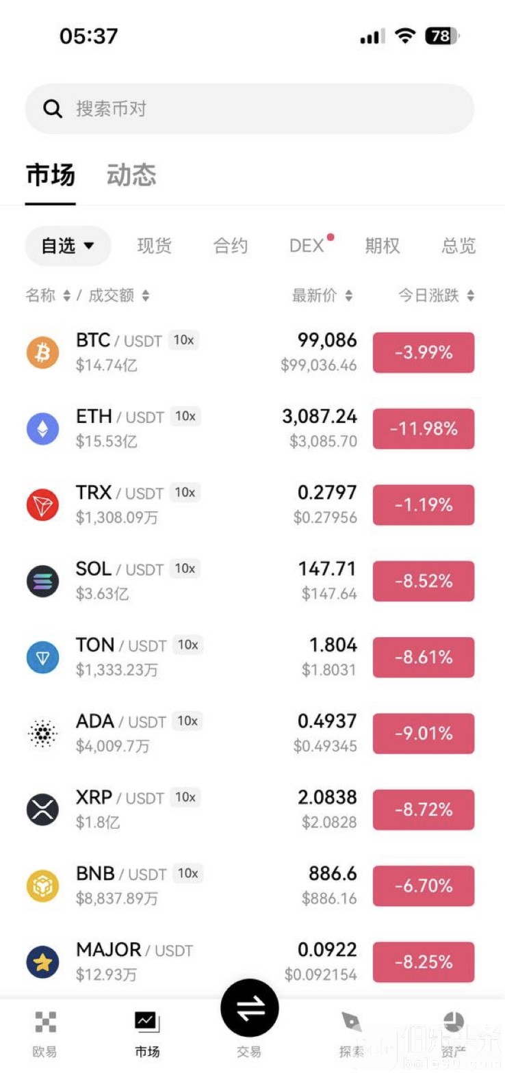Sort list by 最新价 arrows
Screen dimensions: 505x1073
point(348,296)
